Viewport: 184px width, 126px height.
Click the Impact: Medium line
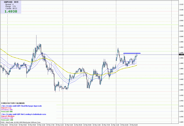pos(8,116)
